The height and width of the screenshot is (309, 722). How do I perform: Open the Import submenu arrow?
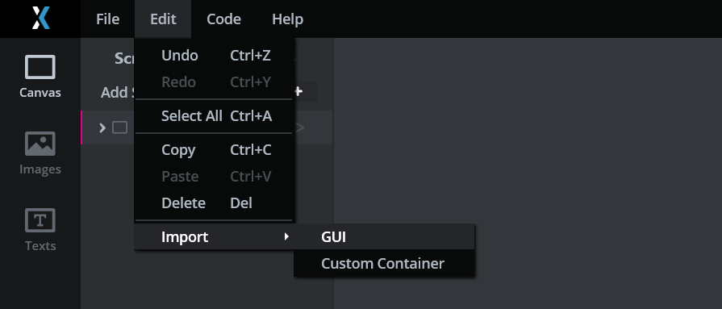[286, 236]
